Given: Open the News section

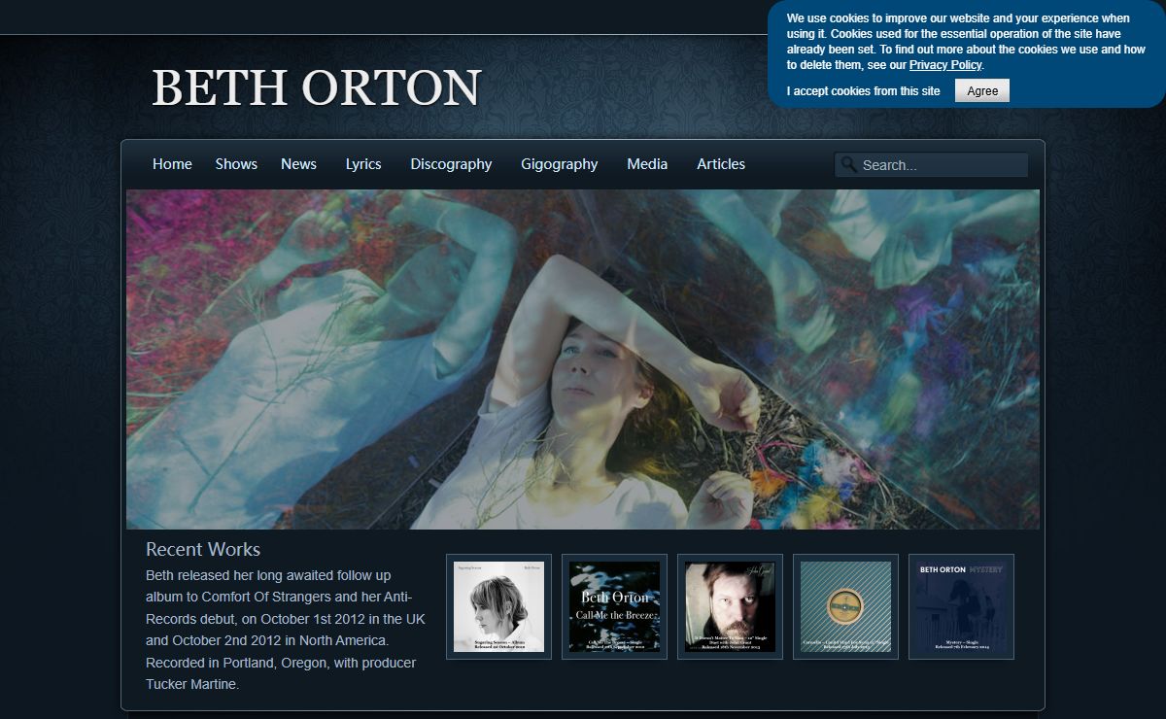Looking at the screenshot, I should click(298, 164).
